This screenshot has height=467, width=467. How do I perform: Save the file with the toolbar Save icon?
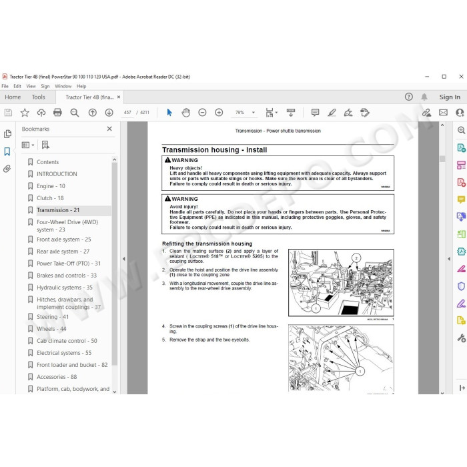coord(8,113)
